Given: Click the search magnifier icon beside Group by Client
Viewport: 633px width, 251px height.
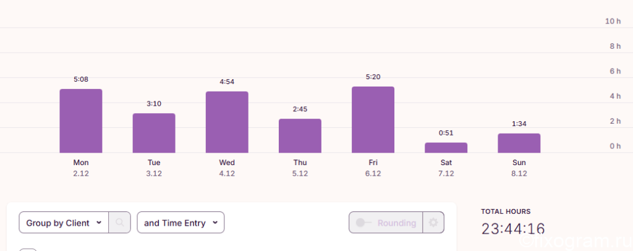Looking at the screenshot, I should (119, 223).
